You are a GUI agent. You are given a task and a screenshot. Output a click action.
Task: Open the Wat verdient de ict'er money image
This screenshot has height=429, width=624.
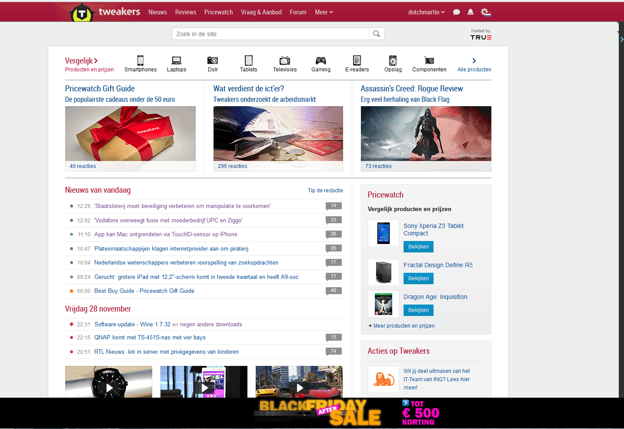(278, 134)
